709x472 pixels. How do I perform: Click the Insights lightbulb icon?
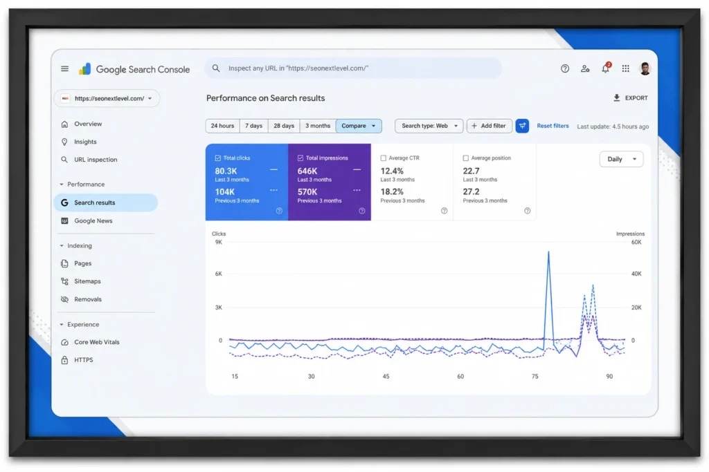coord(64,142)
